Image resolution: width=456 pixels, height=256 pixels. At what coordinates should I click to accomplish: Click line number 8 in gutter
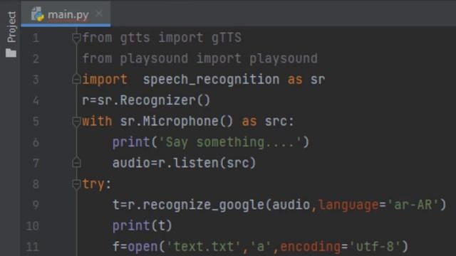click(x=36, y=184)
